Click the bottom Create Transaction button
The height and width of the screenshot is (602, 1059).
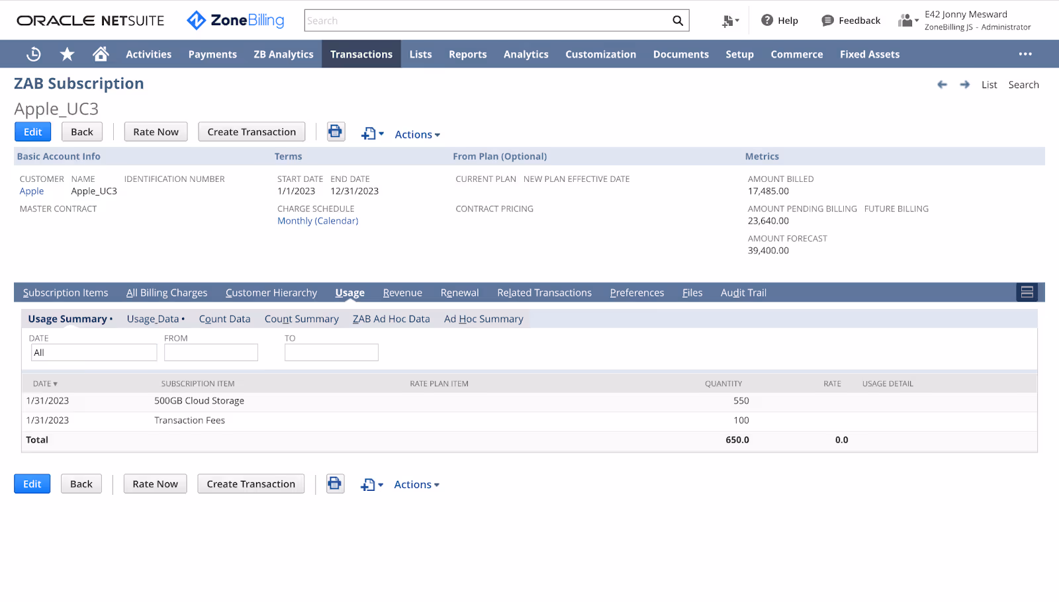point(251,484)
